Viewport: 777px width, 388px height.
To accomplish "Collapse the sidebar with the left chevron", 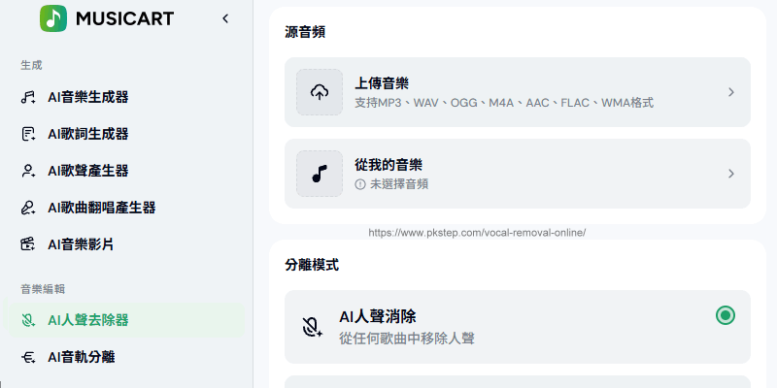I will (225, 18).
